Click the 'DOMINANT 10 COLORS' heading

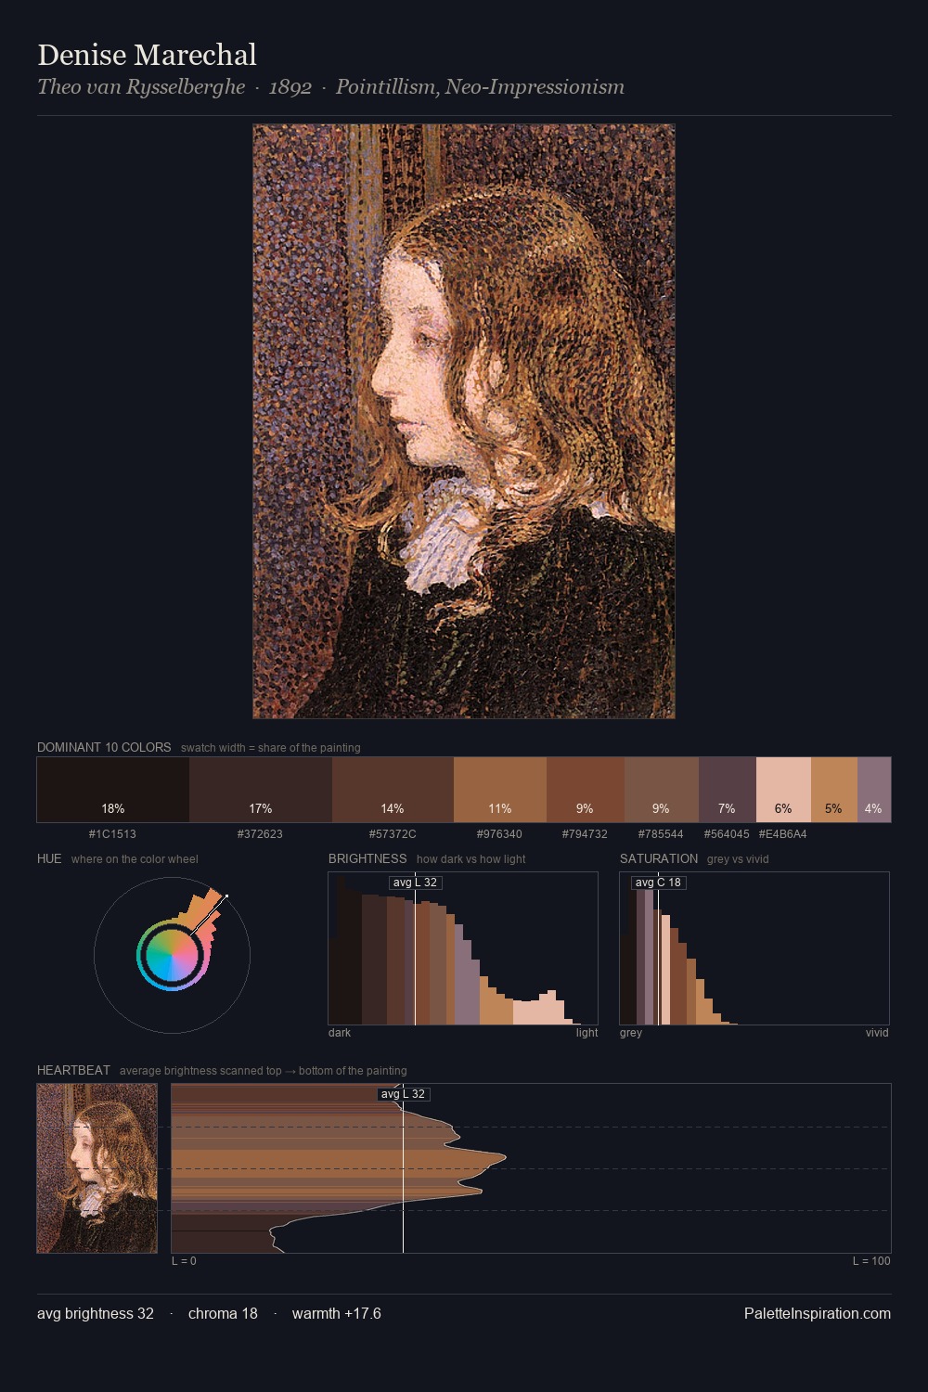pyautogui.click(x=104, y=747)
